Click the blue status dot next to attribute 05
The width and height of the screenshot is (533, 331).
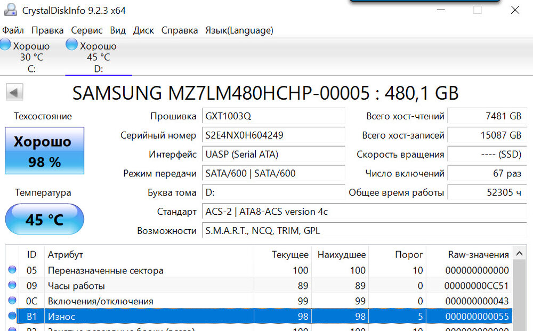tap(12, 270)
